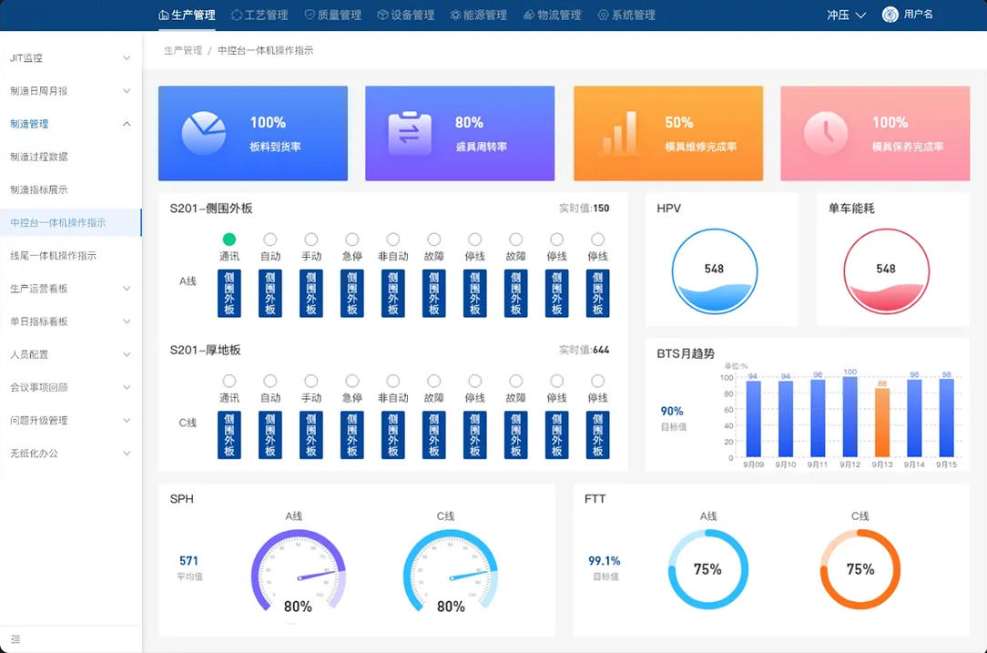Screen dimensions: 987x653
Task: Click the pie chart icon on 板料到货率 card
Action: (x=204, y=134)
